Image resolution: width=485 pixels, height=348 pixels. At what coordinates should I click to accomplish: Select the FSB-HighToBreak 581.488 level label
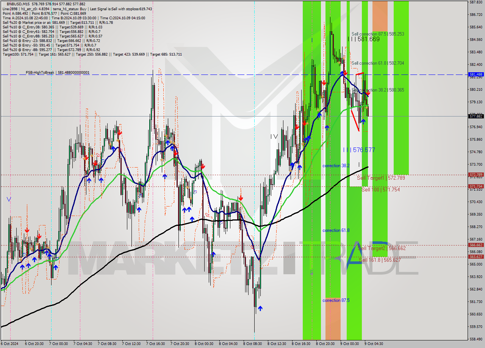pos(58,72)
